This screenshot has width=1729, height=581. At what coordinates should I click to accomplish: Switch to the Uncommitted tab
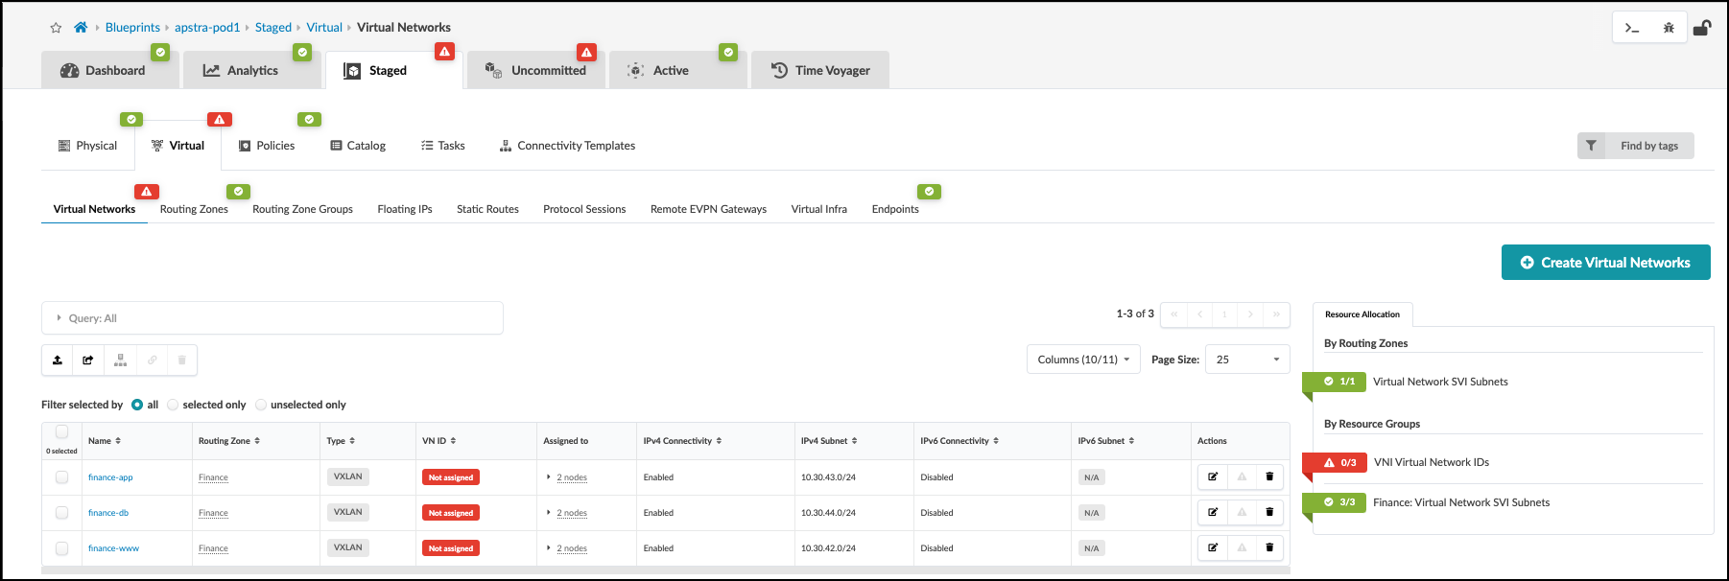[536, 71]
